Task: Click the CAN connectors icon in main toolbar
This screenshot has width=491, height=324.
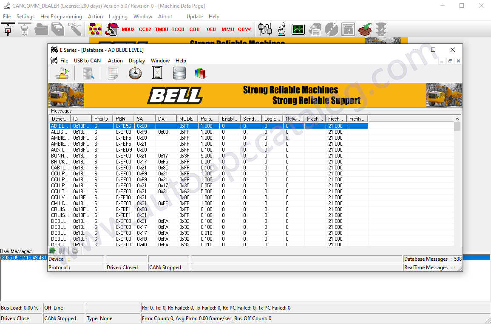Action: click(265, 29)
